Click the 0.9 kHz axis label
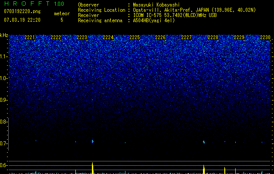This screenshot has width=274, height=174. [3, 100]
